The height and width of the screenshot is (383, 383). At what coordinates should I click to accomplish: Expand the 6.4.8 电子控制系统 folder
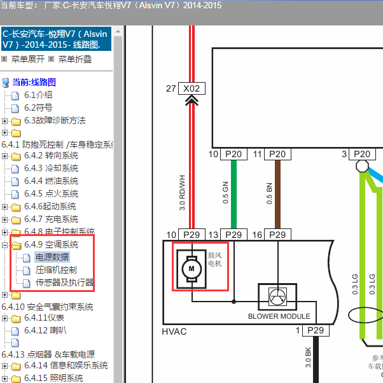[x=4, y=232]
